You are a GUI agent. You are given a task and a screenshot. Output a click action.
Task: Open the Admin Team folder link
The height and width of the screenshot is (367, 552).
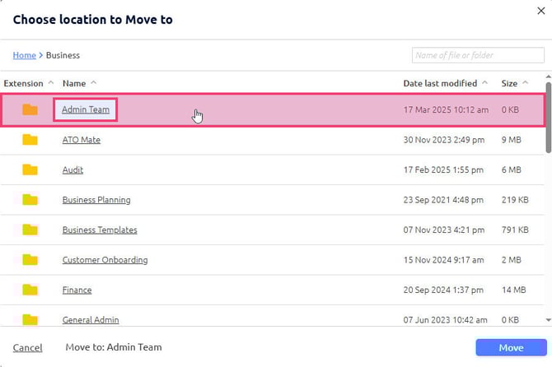[x=86, y=109]
